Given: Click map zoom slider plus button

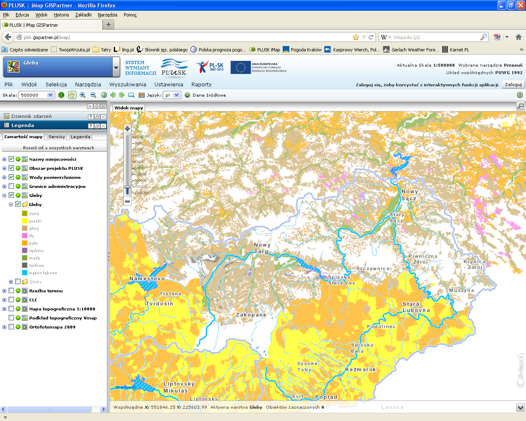Looking at the screenshot, I should [x=127, y=129].
